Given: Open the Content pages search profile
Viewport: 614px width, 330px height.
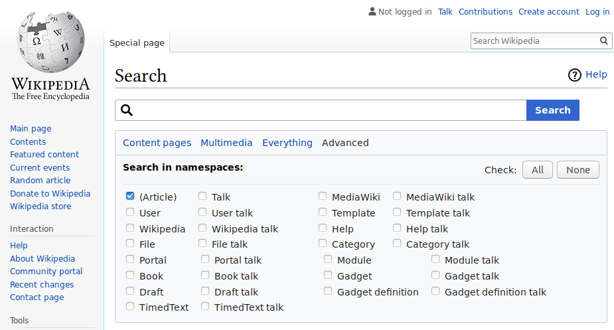Looking at the screenshot, I should [x=157, y=143].
